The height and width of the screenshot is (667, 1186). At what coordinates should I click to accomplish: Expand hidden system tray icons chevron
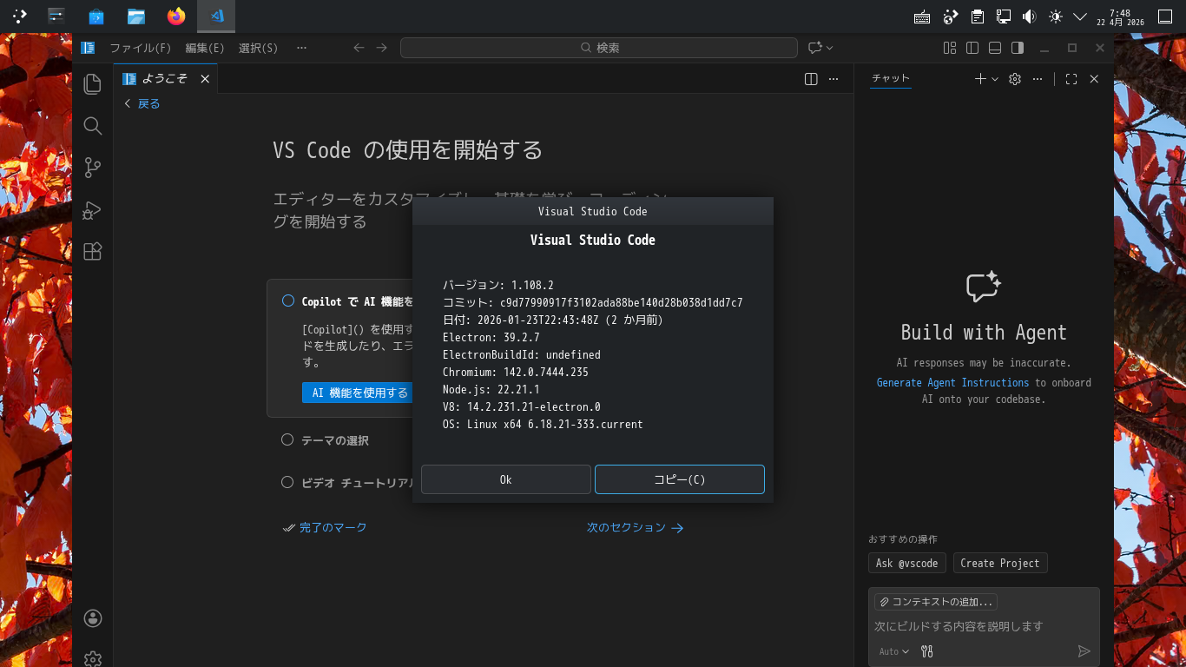1081,17
